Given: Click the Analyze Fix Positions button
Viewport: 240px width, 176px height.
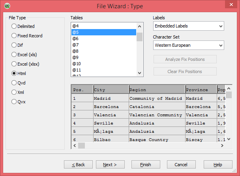Looking at the screenshot, I should coord(185,59).
